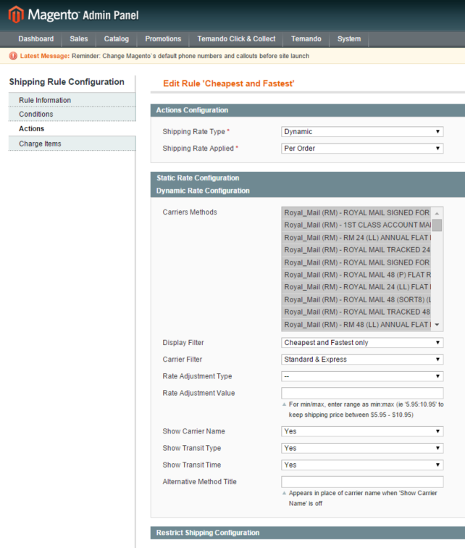465x548 pixels.
Task: Open the Sales menu
Action: (79, 39)
